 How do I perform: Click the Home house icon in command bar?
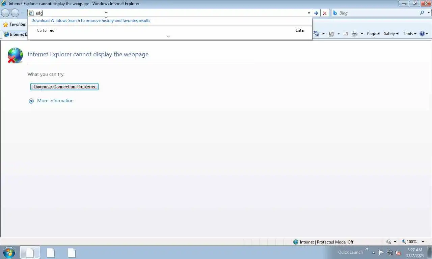tap(316, 34)
